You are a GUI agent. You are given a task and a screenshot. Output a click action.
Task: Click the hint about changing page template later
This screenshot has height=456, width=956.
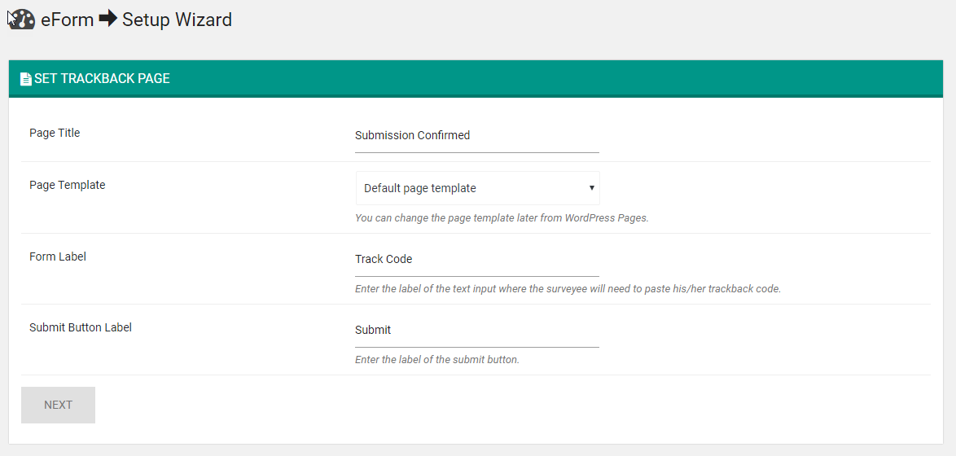point(501,218)
